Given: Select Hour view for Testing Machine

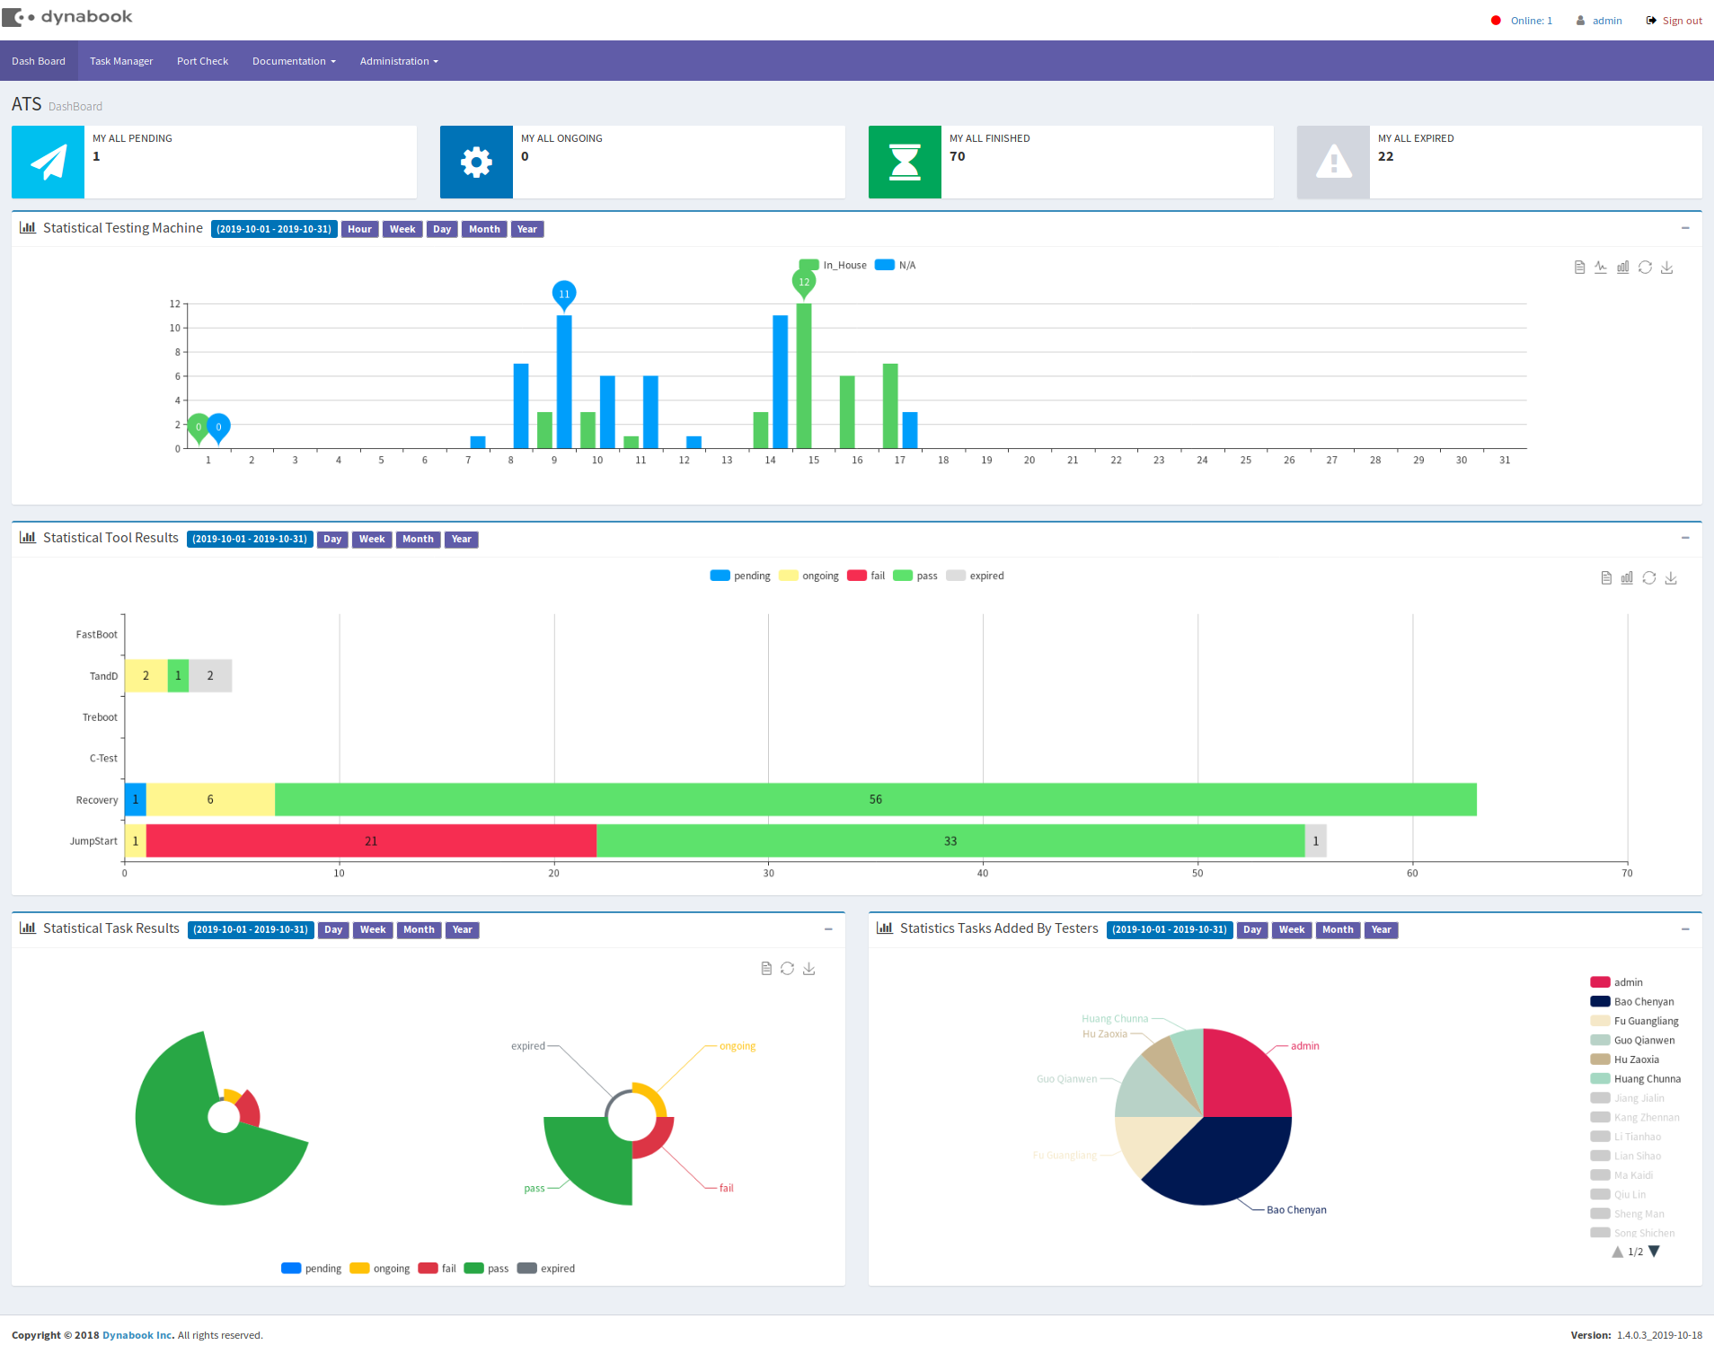Looking at the screenshot, I should [359, 229].
